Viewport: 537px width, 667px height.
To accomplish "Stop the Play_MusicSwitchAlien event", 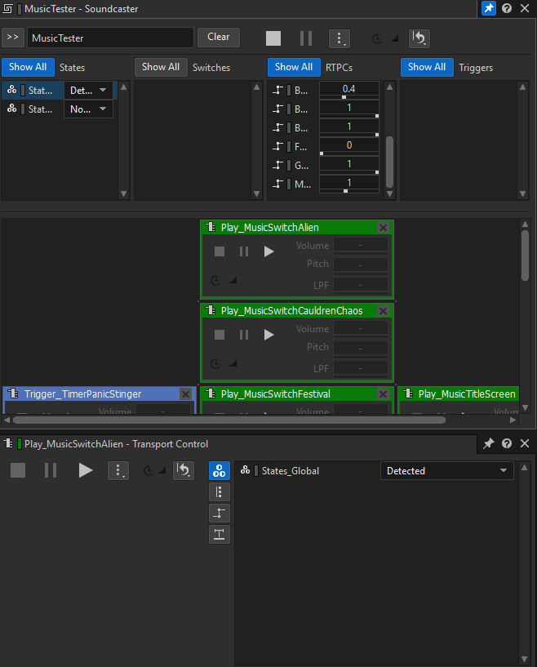I will point(220,251).
